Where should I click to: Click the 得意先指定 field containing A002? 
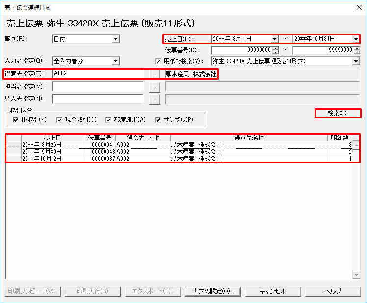[98, 74]
